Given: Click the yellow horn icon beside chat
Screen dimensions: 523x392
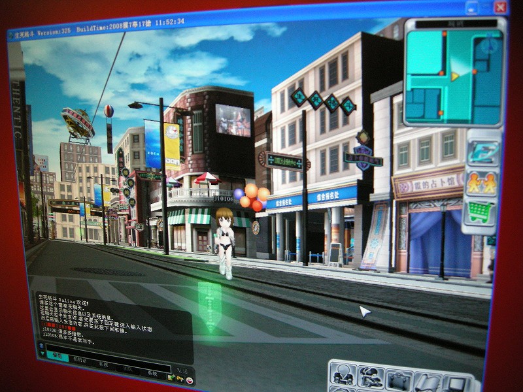Looking at the screenshot, I should coord(180,379).
